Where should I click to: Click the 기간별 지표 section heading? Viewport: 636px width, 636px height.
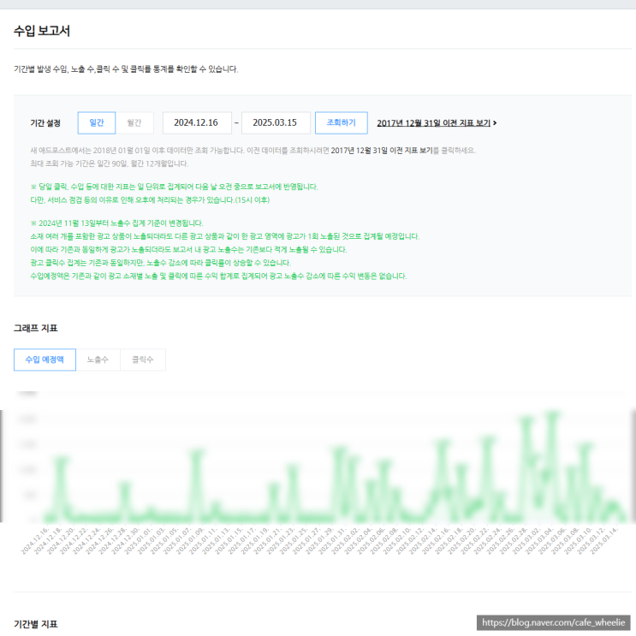36,624
